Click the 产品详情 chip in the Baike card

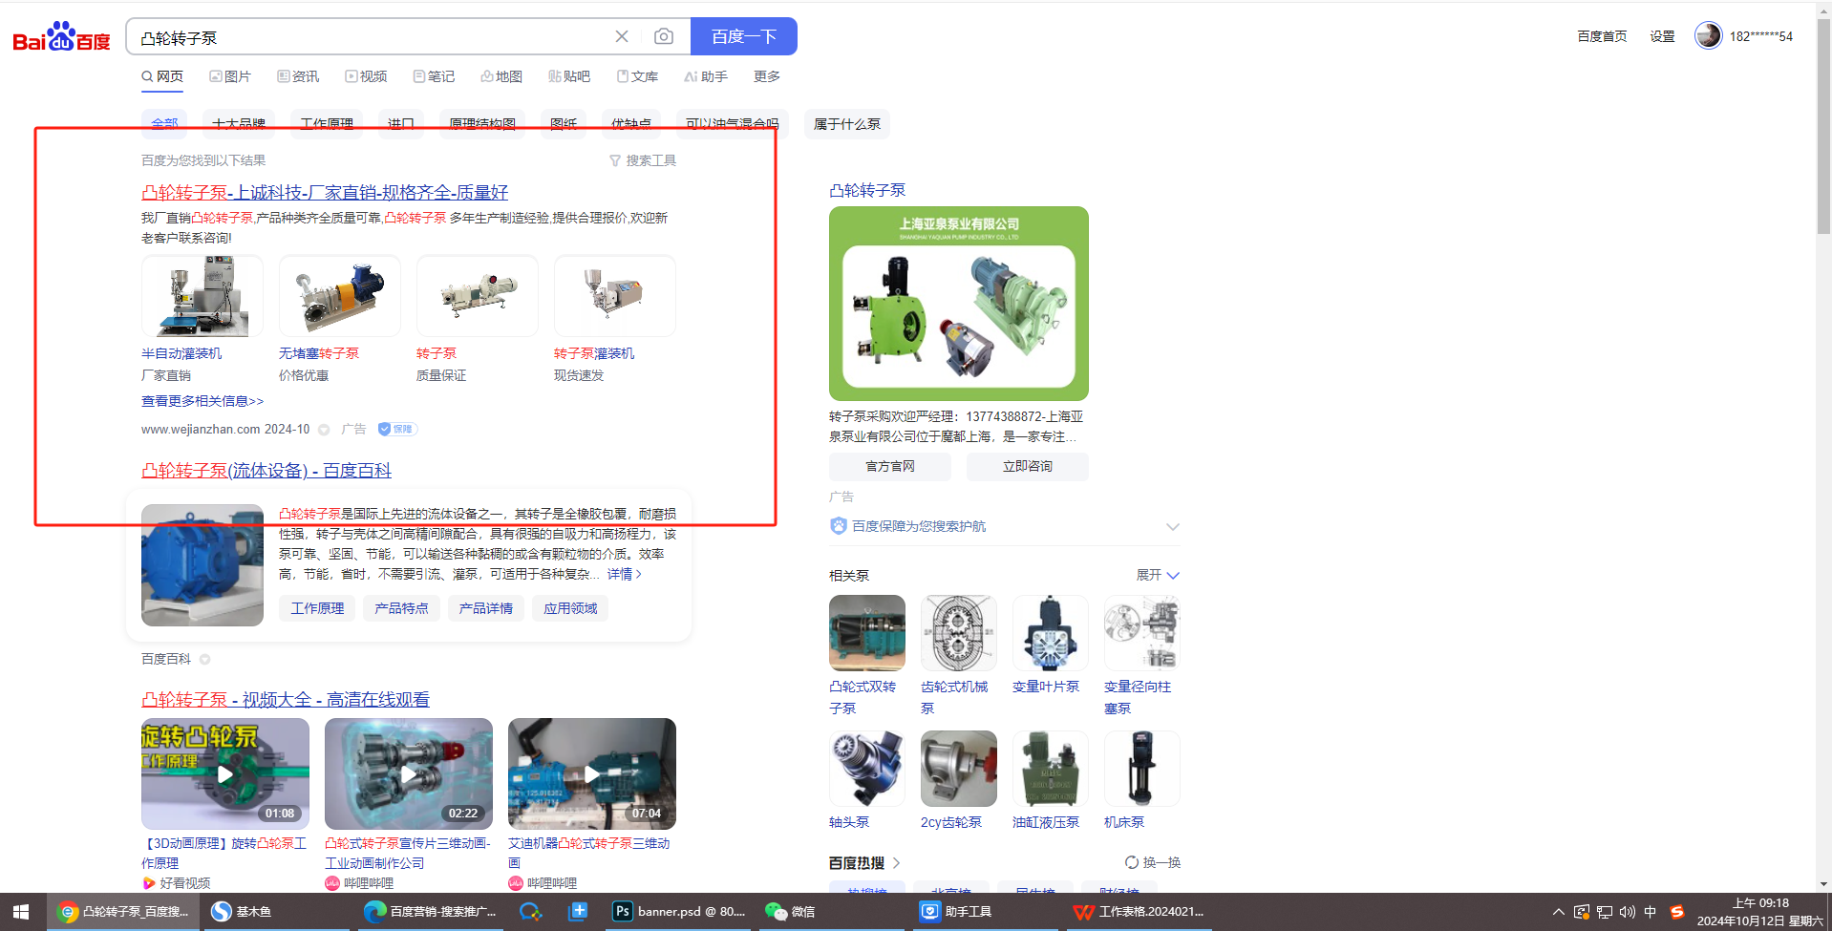tap(486, 608)
